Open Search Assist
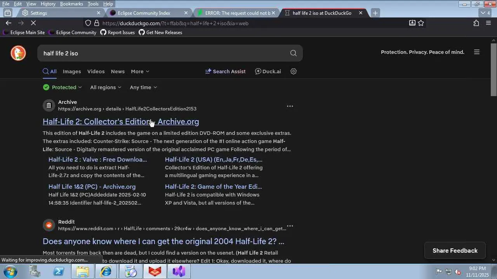Screen dimensions: 497x279 [x=225, y=71]
